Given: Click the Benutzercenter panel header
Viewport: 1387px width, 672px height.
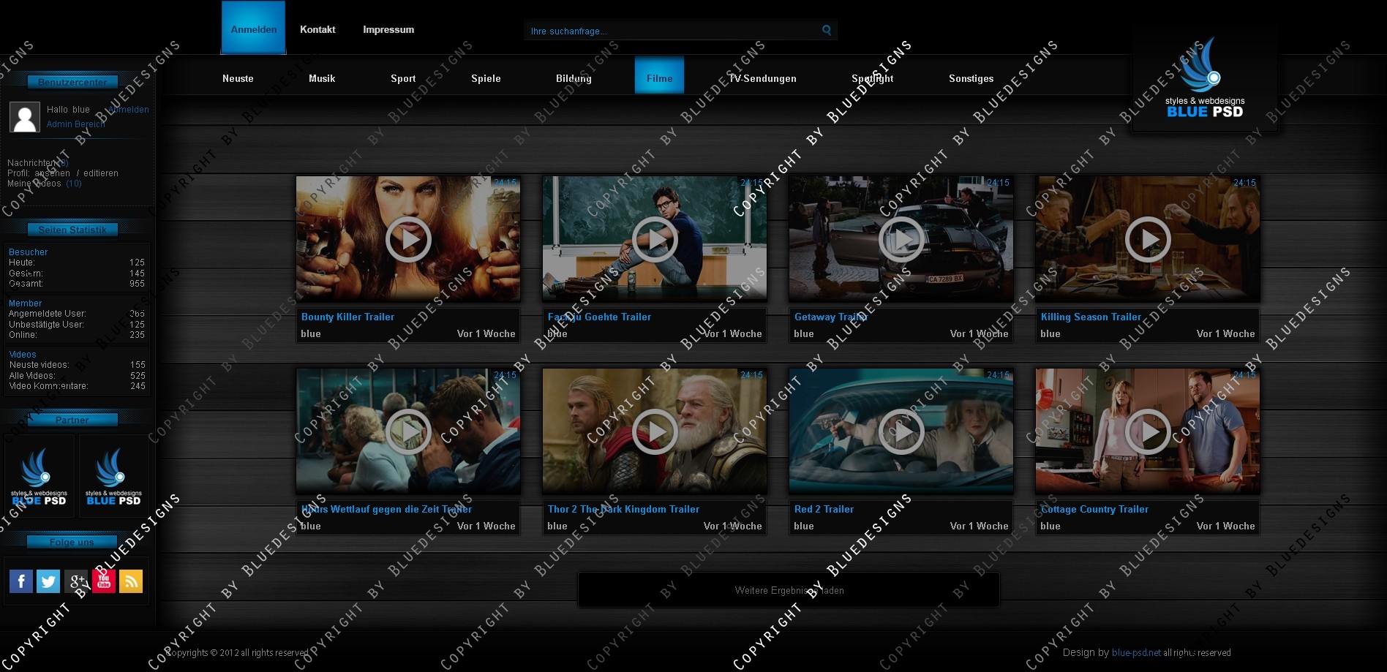Looking at the screenshot, I should tap(72, 82).
